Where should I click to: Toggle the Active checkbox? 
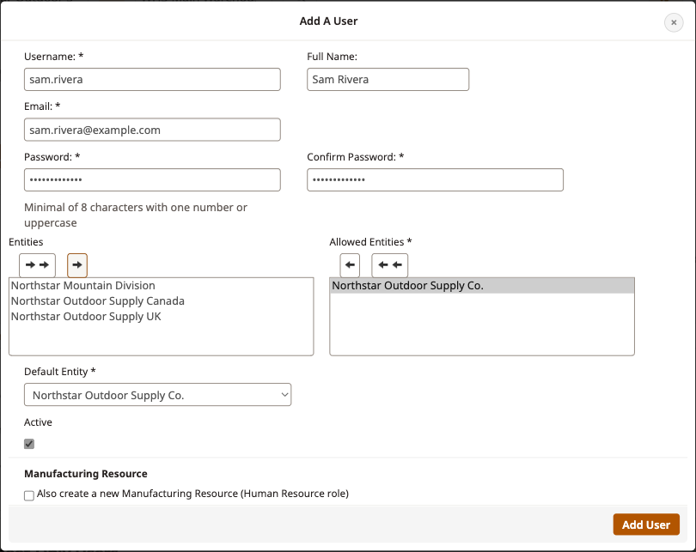(29, 444)
